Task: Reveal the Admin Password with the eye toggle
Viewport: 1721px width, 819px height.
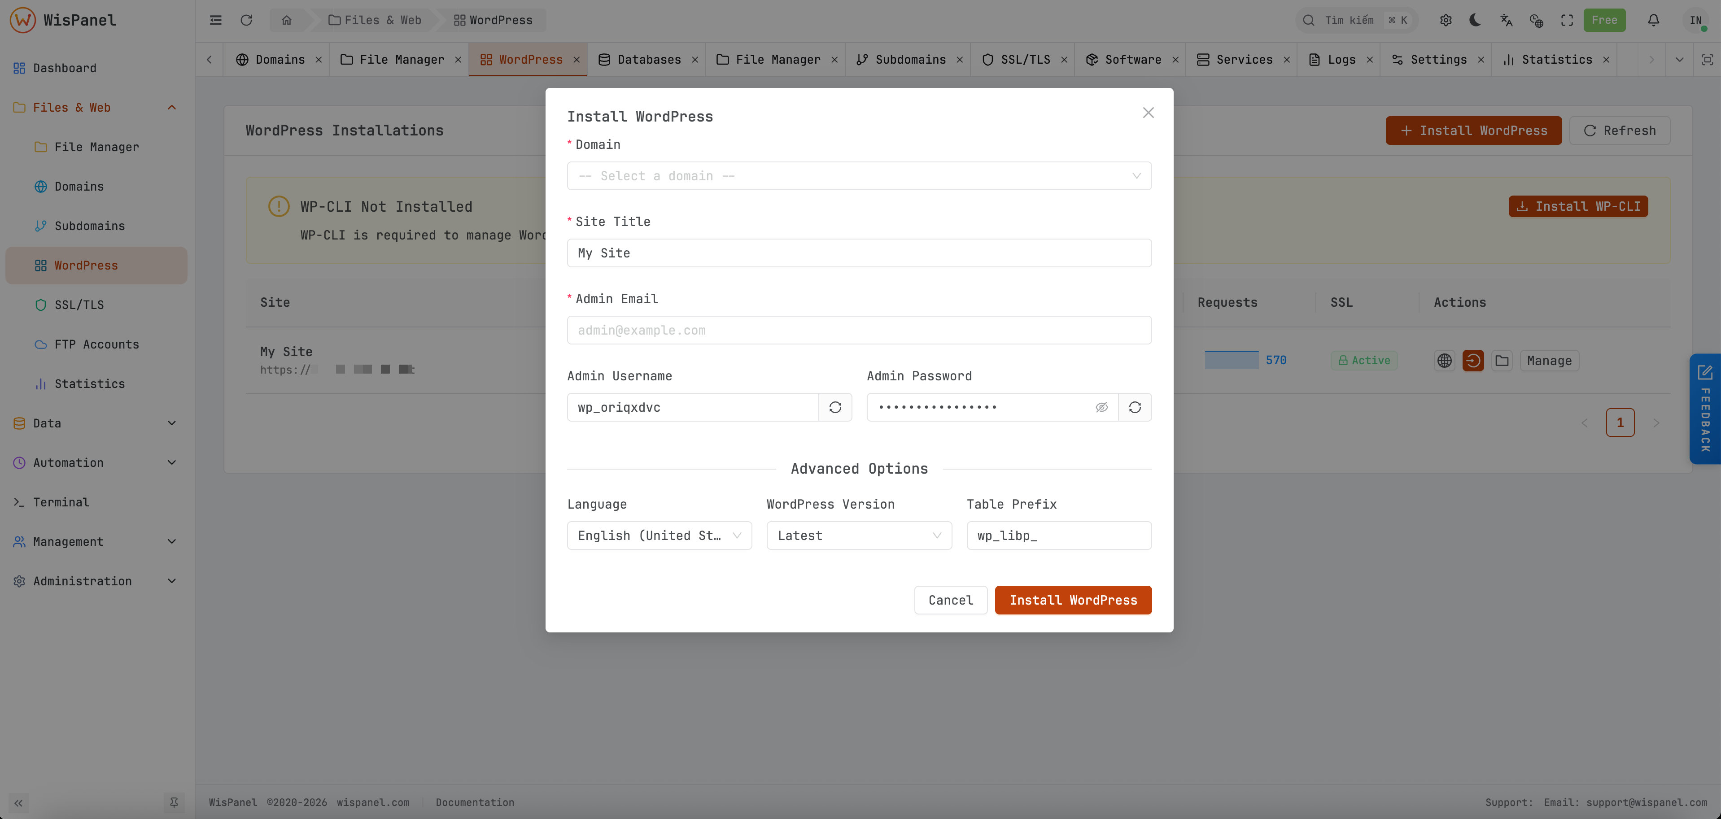Action: pyautogui.click(x=1101, y=407)
